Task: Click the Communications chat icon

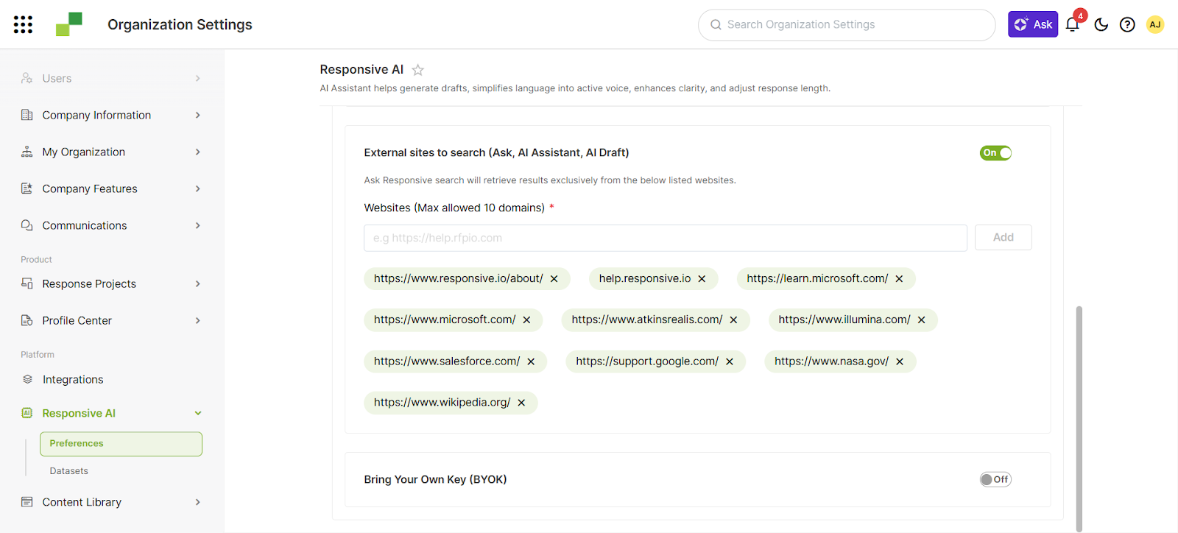Action: pyautogui.click(x=27, y=225)
